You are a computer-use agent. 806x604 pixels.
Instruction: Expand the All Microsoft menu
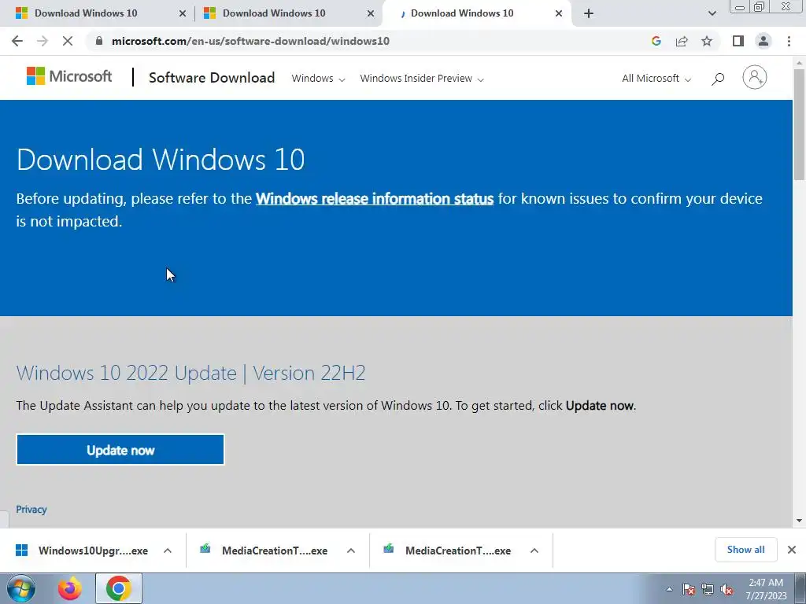656,79
